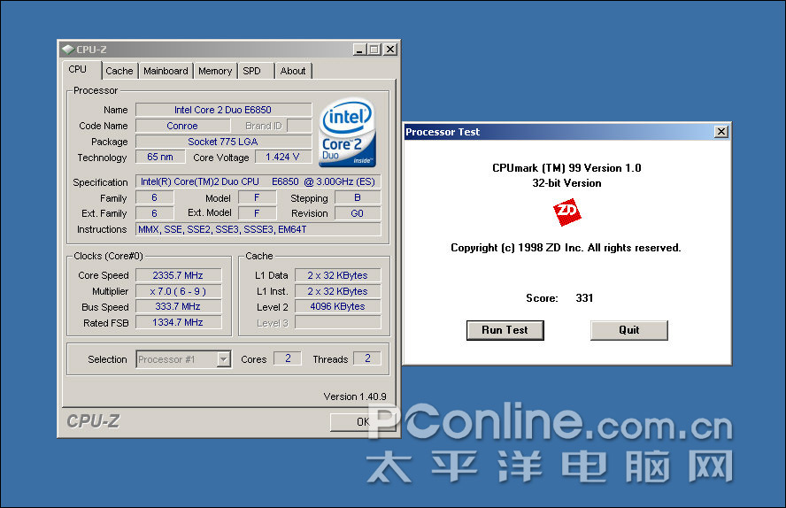
Task: Click the Rated FSB value 1334.7 MHz
Action: pyautogui.click(x=179, y=322)
